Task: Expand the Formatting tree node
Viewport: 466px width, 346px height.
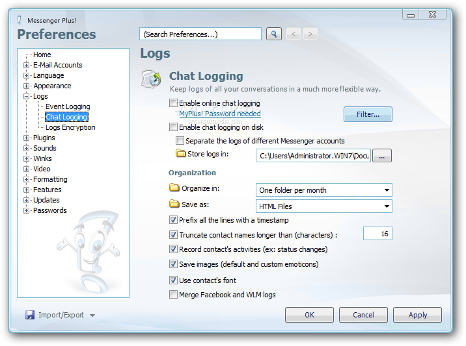Action: pos(27,179)
